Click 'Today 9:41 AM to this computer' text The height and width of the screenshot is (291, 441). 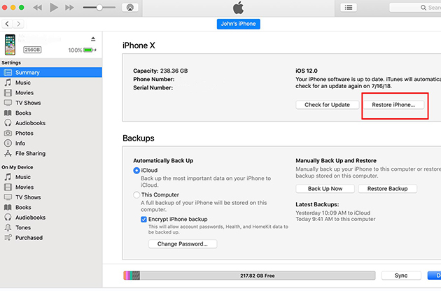tap(335, 219)
